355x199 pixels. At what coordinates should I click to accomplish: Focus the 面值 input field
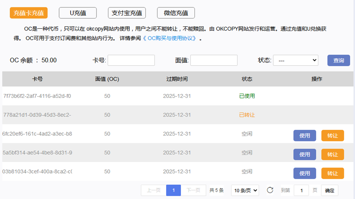tap(214, 60)
